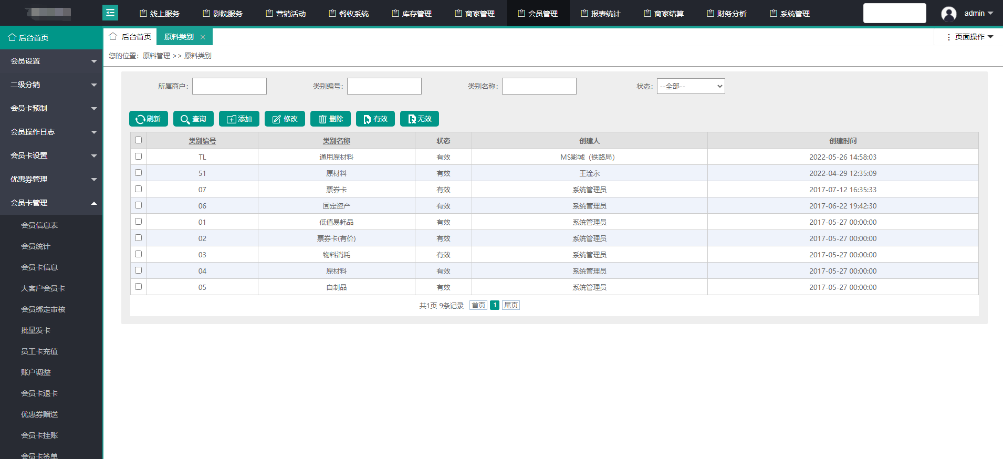This screenshot has width=1003, height=459.
Task: Click the clipboard icon beside 影院服务
Action: click(206, 13)
